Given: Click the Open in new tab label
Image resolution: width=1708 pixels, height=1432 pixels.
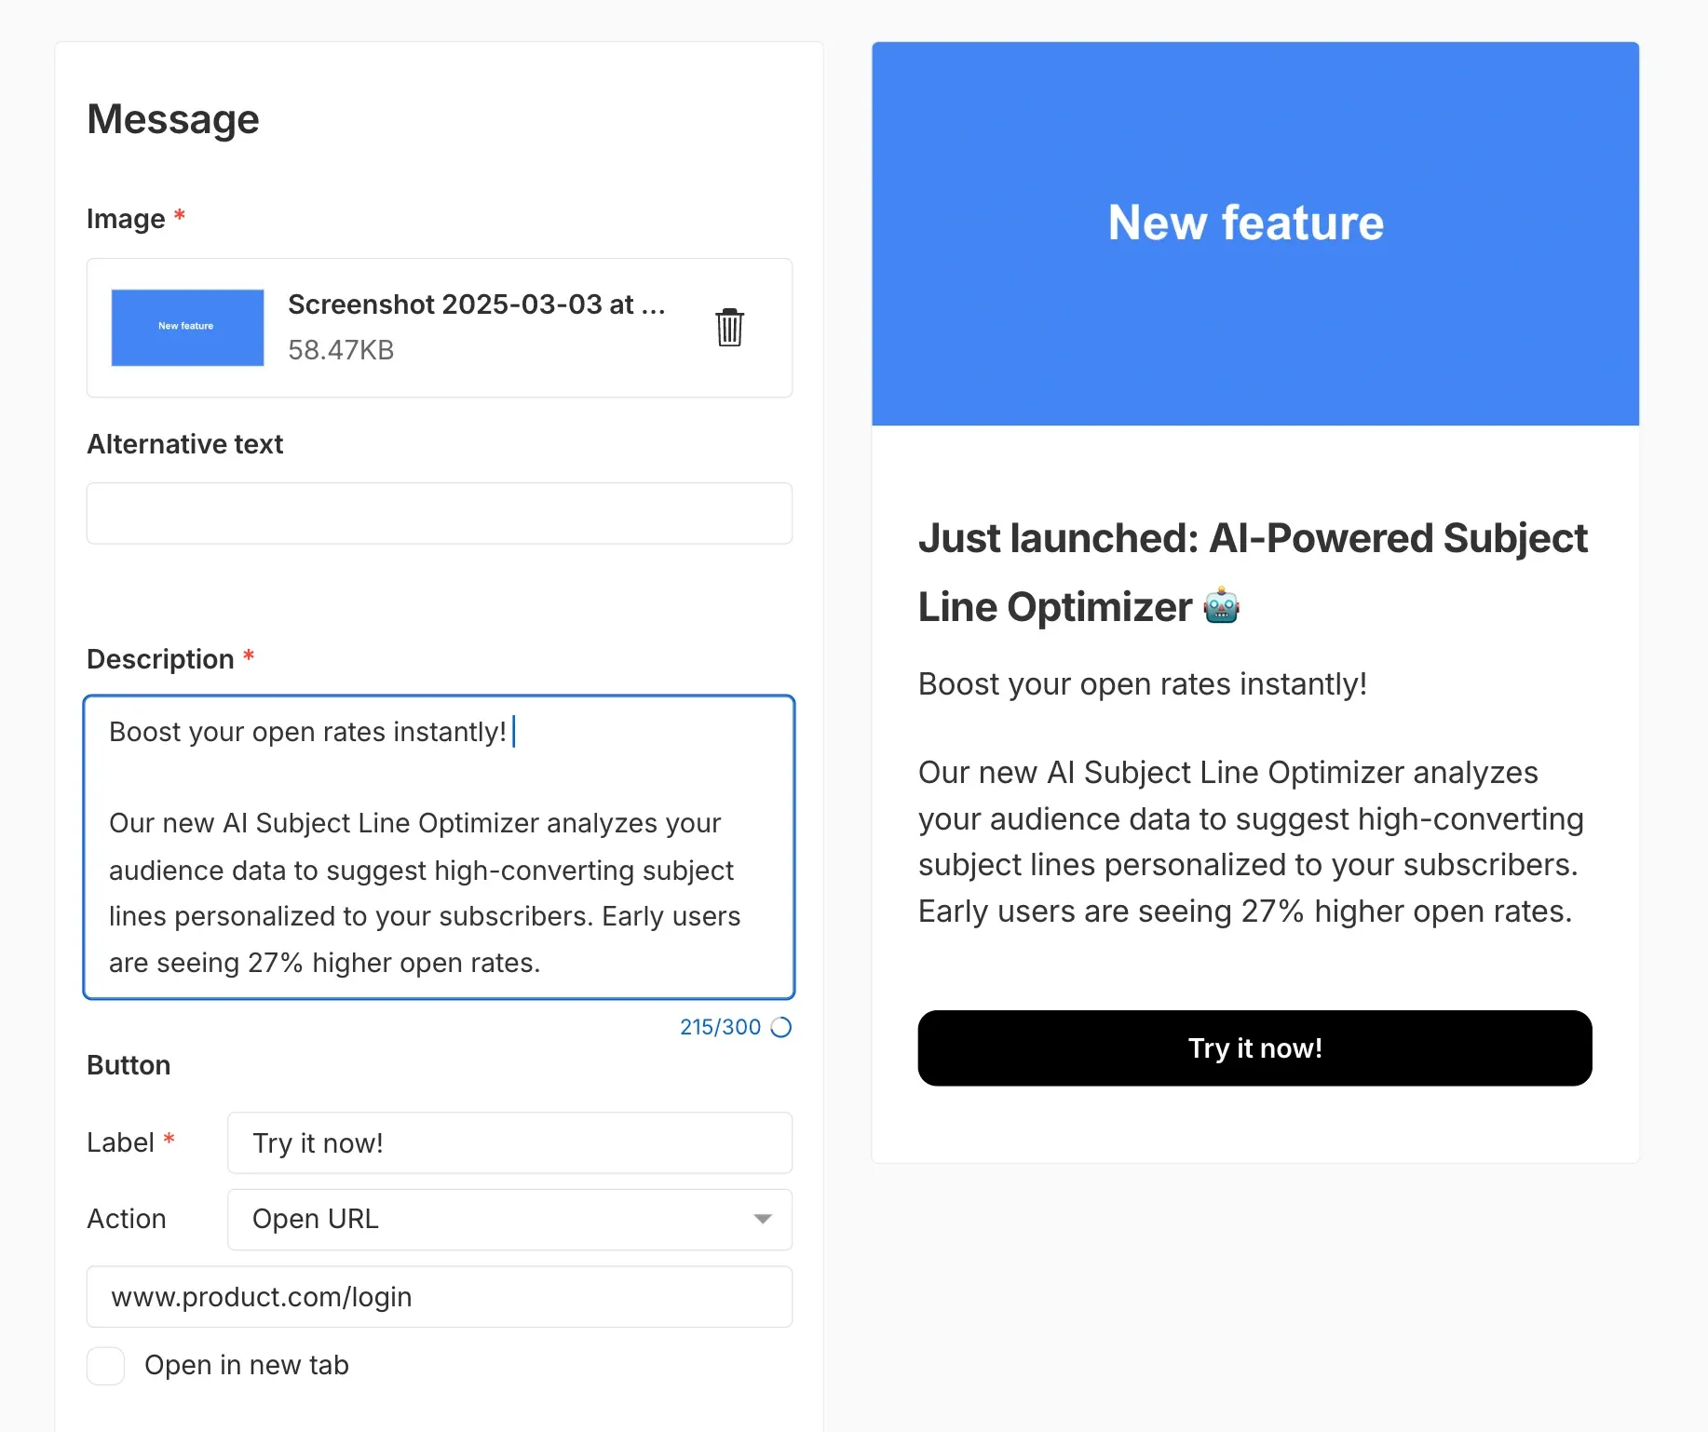Looking at the screenshot, I should coord(247,1365).
